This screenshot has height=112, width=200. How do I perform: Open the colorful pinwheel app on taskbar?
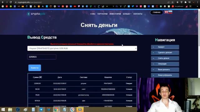[72, 110]
